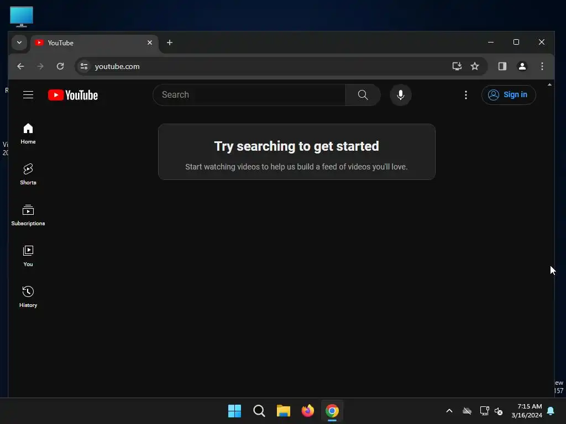Go to Home in sidebar
The image size is (566, 424).
pyautogui.click(x=28, y=134)
